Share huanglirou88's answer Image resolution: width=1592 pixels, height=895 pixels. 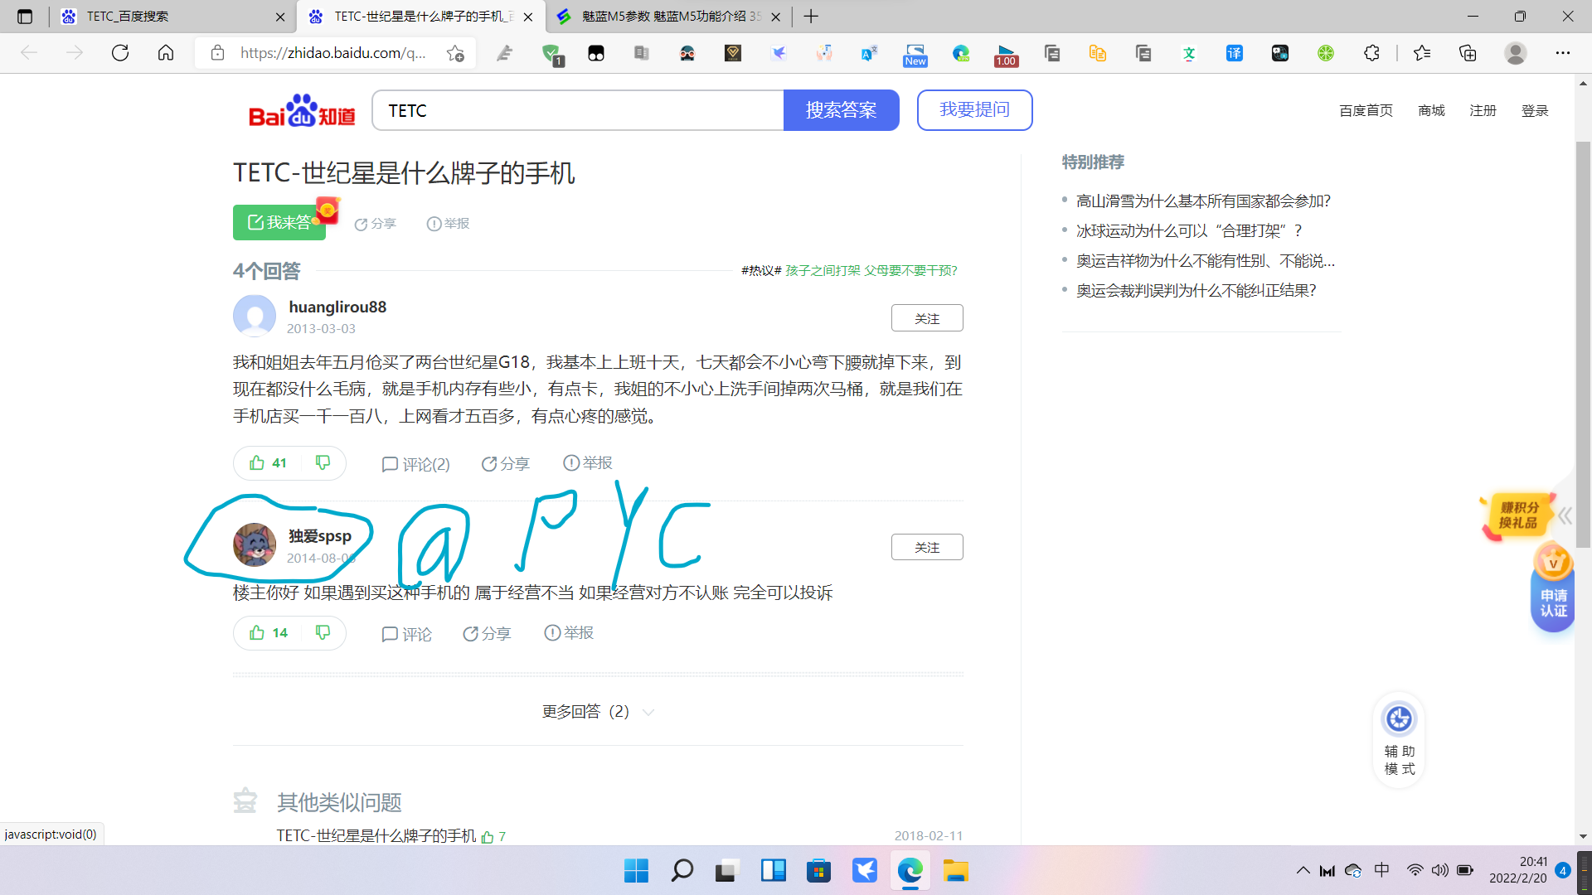pos(505,464)
